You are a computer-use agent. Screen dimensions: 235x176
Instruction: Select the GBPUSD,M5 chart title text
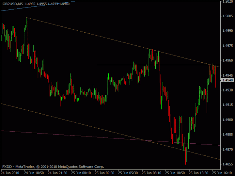pos(13,4)
